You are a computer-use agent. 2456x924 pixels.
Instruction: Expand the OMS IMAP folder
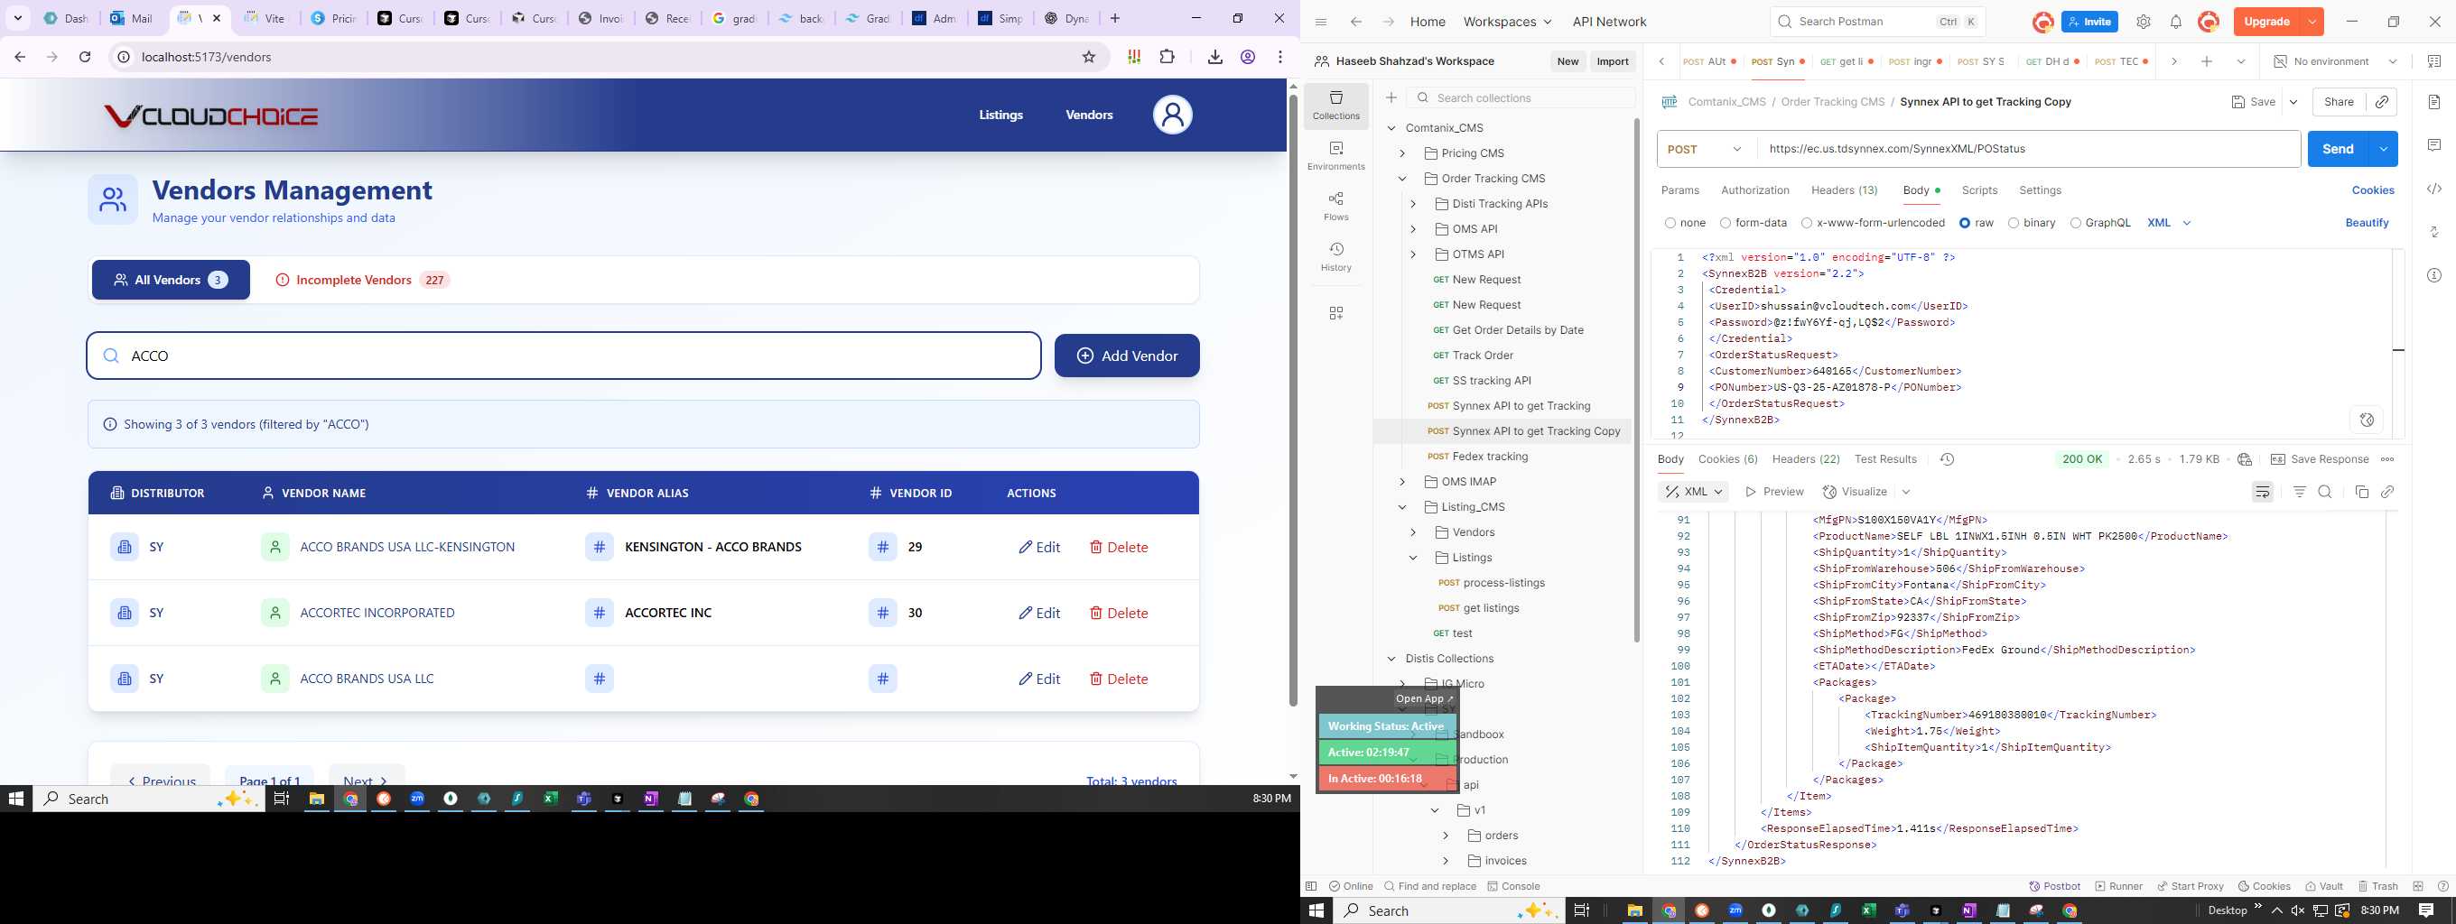1401,482
